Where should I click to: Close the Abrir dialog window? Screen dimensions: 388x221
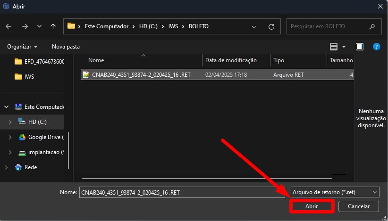(x=380, y=7)
